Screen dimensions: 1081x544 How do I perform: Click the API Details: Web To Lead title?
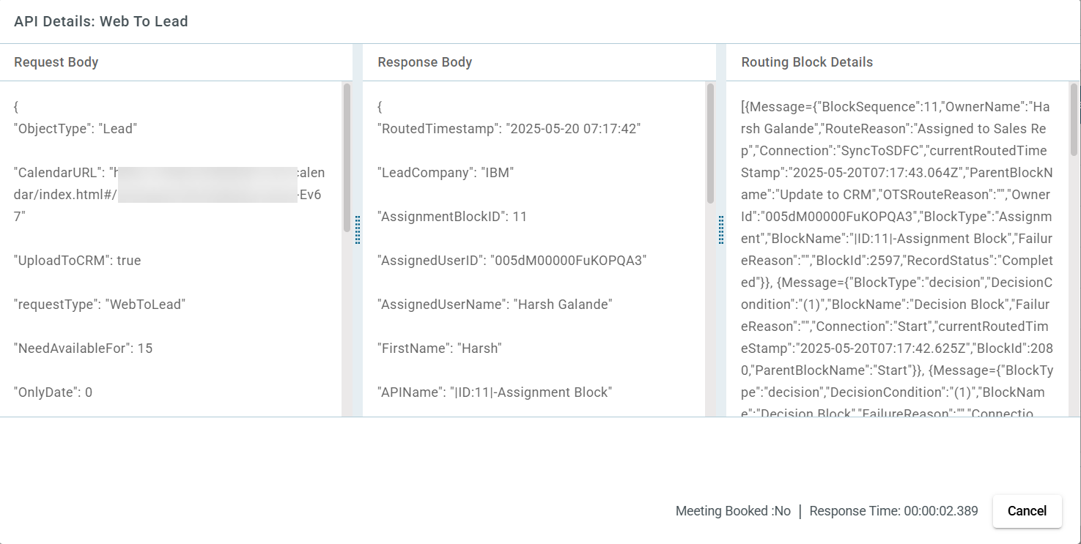click(100, 21)
